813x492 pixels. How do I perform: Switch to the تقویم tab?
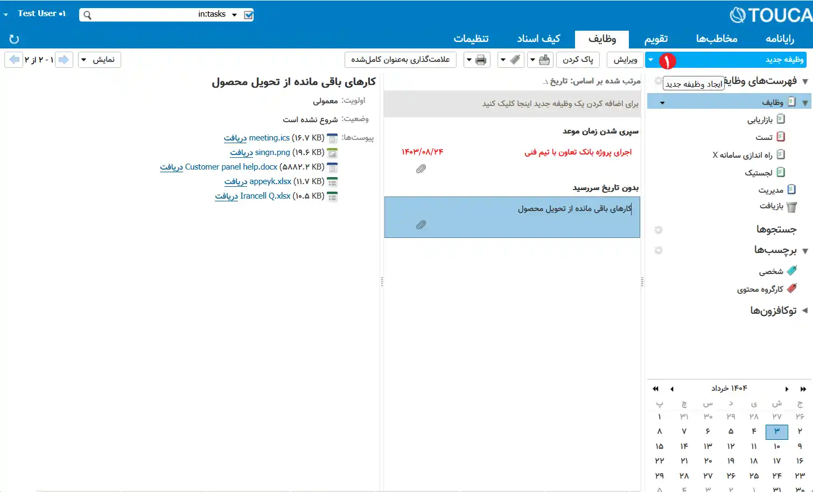coord(656,39)
